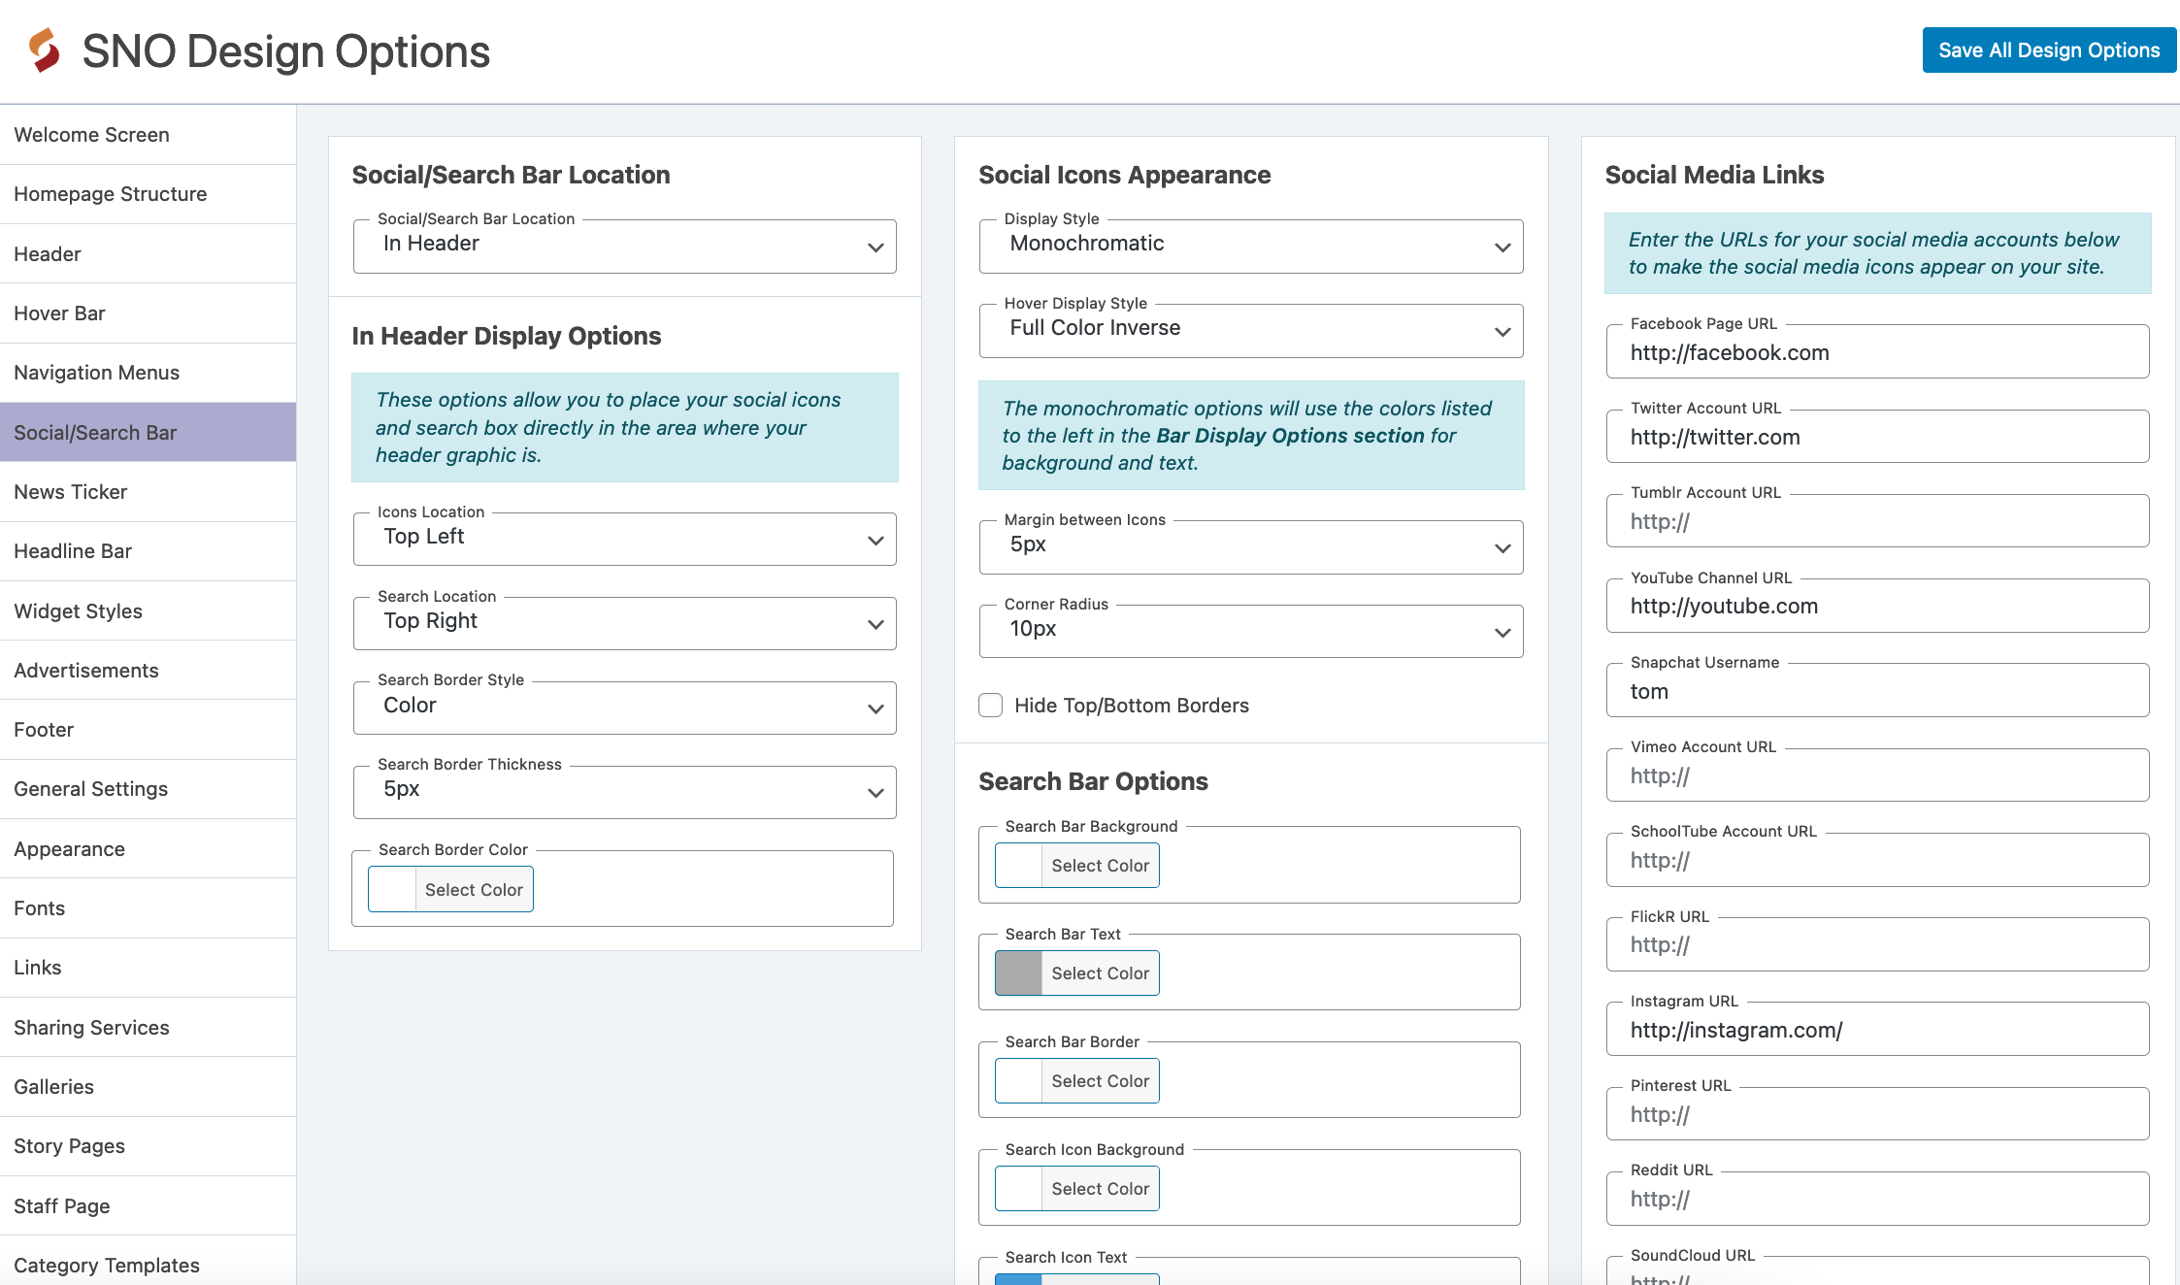Viewport: 2180px width, 1285px height.
Task: Click Search Bar Border color swatch
Action: click(1018, 1080)
